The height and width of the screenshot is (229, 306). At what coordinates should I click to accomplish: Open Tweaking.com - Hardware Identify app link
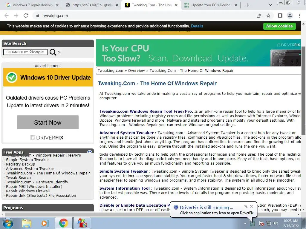click(x=37, y=182)
